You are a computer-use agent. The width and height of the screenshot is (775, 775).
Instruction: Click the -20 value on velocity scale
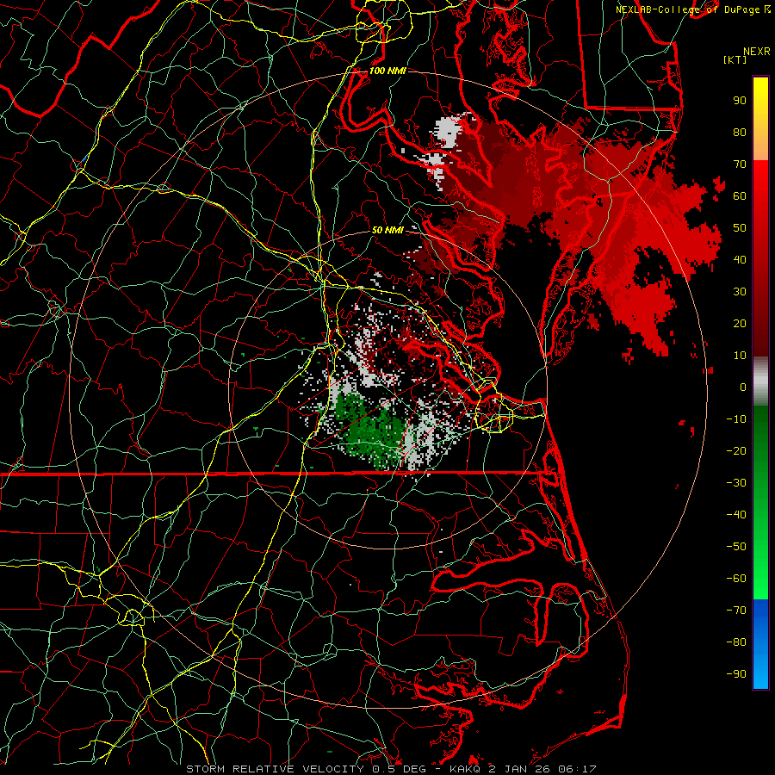(x=736, y=451)
